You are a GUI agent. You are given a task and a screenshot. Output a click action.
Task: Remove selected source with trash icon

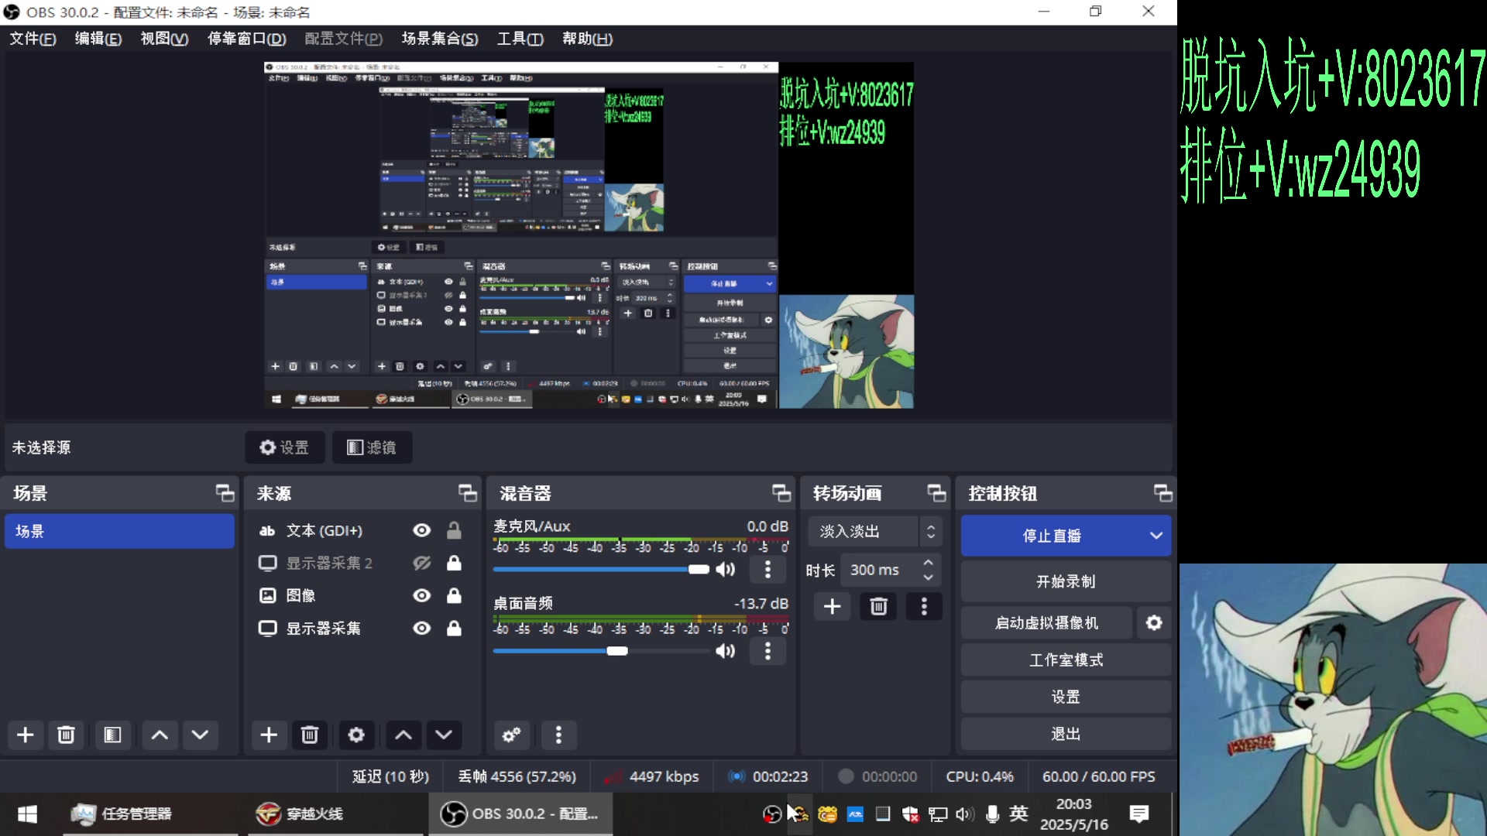pyautogui.click(x=310, y=735)
